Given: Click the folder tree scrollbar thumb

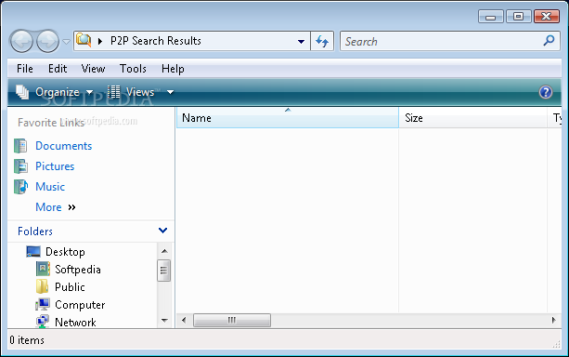Looking at the screenshot, I should (163, 271).
